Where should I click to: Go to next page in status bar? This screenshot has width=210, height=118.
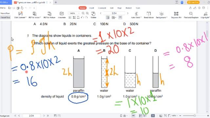tap(44, 116)
